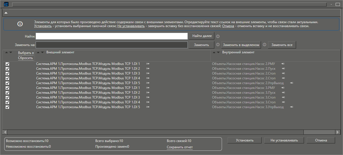343x155 pixels.
Task: Click link icon next to Насос 2.РМУ
Action: point(283,64)
